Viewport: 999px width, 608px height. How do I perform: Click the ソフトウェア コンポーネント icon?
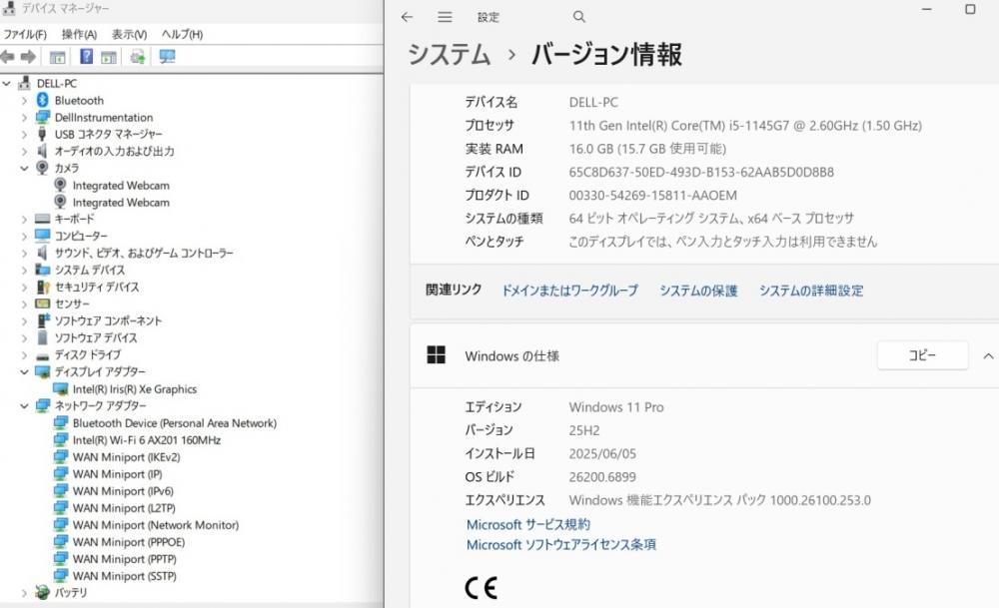click(43, 320)
